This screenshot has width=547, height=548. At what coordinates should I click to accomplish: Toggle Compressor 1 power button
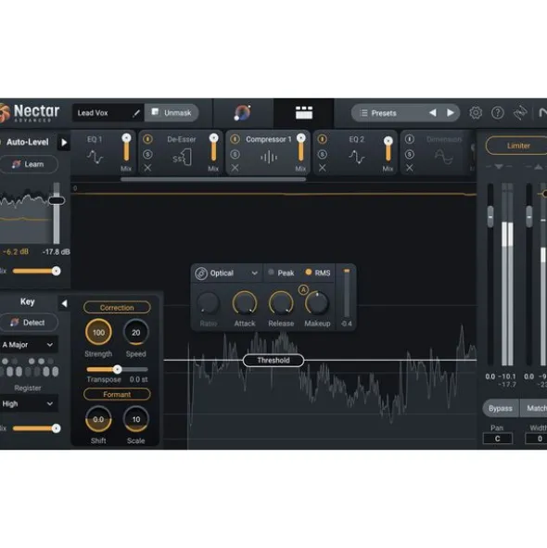pos(235,139)
